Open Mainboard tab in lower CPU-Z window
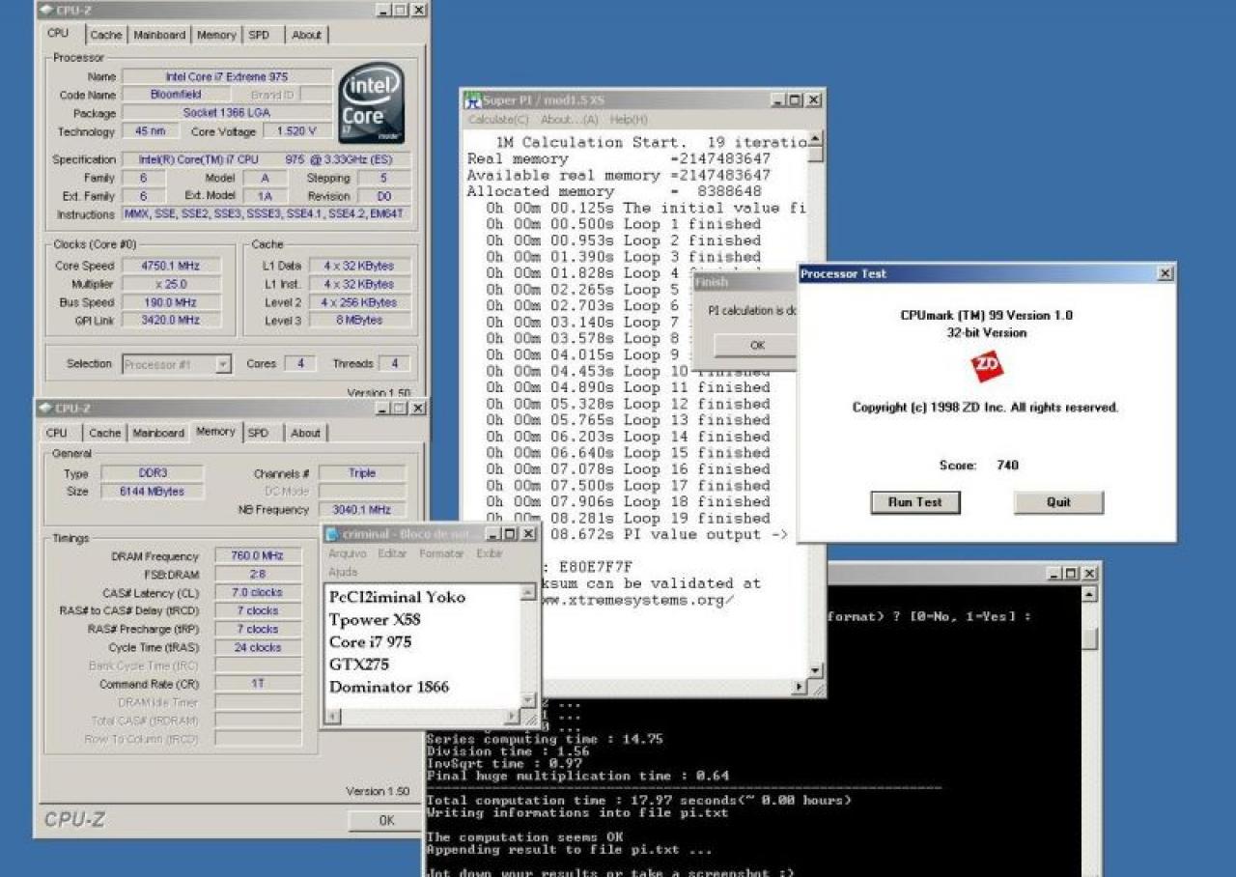 pos(158,433)
